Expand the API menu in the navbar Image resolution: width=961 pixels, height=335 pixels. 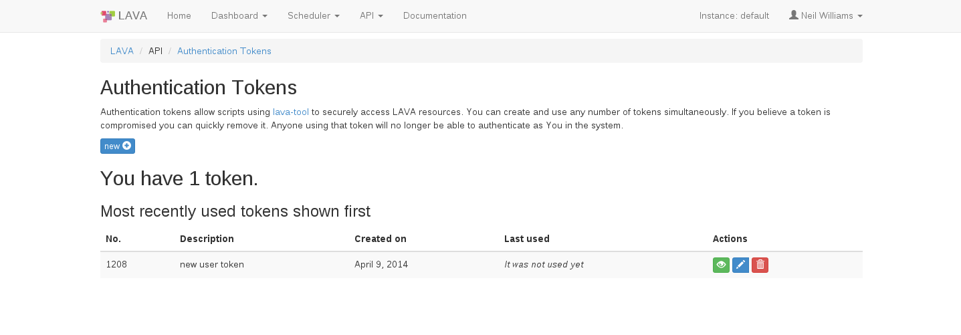[371, 15]
